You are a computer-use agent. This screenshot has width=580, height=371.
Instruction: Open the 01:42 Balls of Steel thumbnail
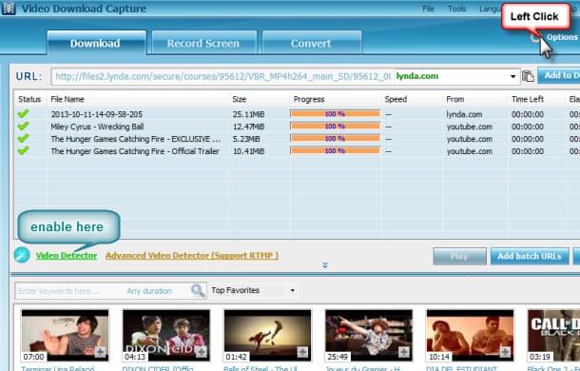pyautogui.click(x=267, y=336)
